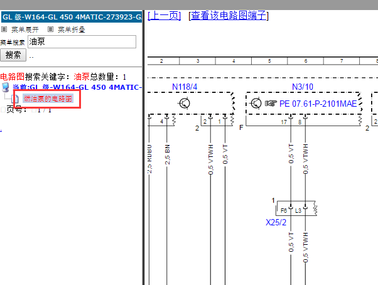Click the transistor symbol in N118/4
This screenshot has width=378, height=285.
point(184,104)
